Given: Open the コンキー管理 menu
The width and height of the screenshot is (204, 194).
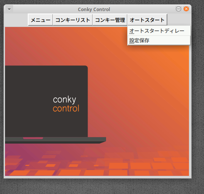Looking at the screenshot, I should [110, 20].
